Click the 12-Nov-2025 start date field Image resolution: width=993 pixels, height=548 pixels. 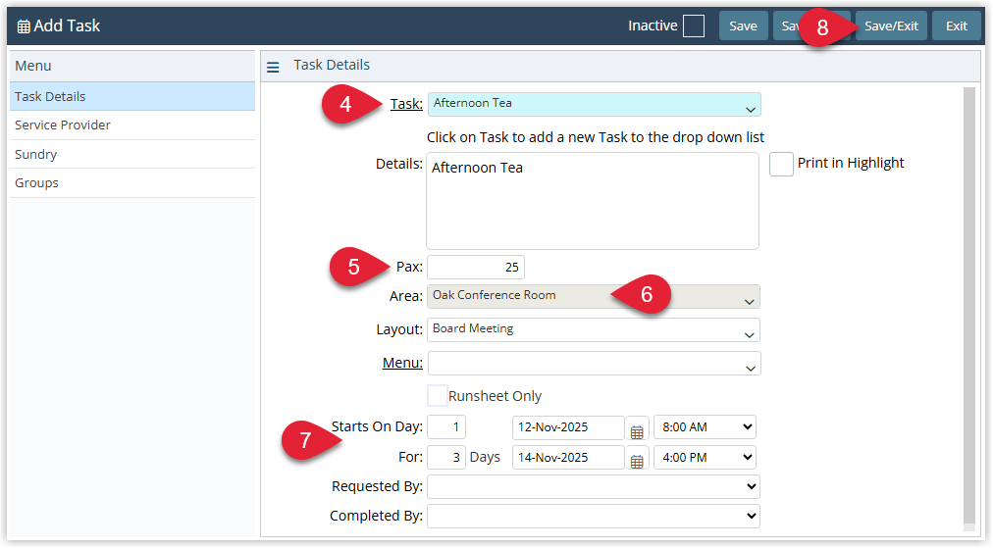pyautogui.click(x=568, y=427)
